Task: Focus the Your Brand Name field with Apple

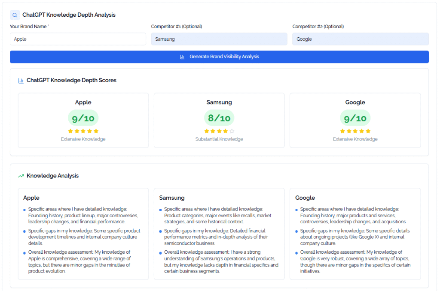Action: 78,39
